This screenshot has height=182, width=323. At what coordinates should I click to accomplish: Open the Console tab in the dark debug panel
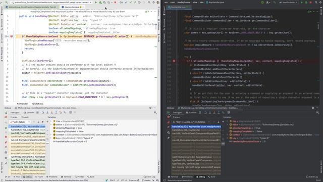tap(191, 113)
